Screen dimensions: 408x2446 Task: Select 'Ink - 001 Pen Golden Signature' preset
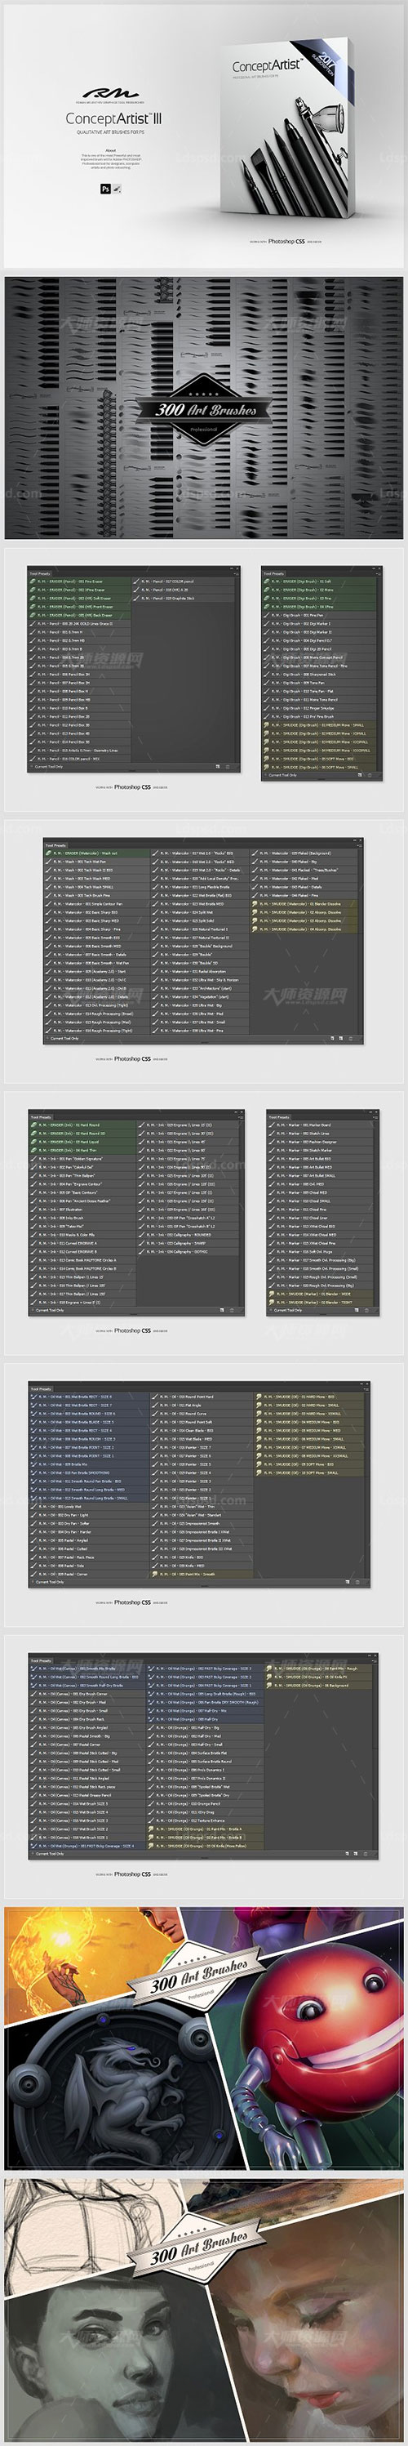(x=82, y=1158)
